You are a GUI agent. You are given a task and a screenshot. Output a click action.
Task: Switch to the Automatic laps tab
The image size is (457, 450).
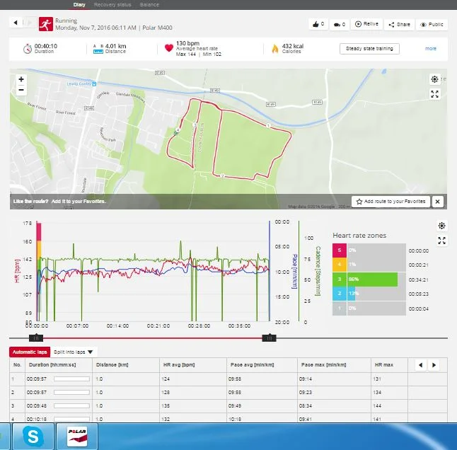tap(30, 352)
